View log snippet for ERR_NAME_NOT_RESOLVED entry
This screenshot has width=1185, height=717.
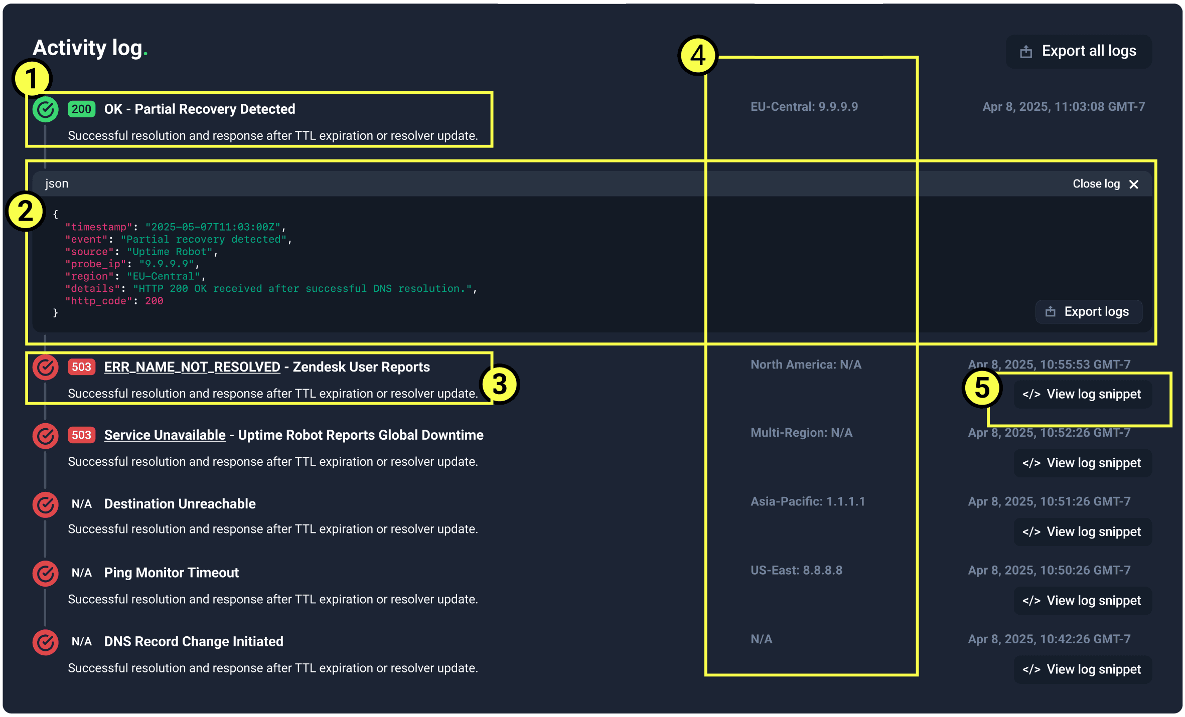coord(1083,395)
